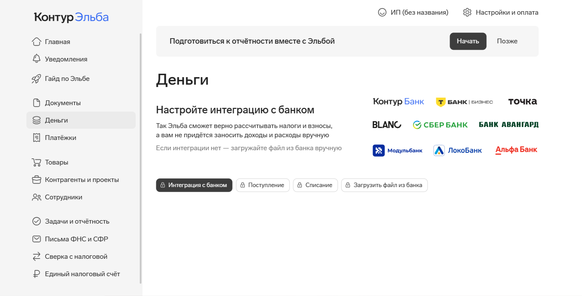Click the document icon for Документы

coord(37,103)
